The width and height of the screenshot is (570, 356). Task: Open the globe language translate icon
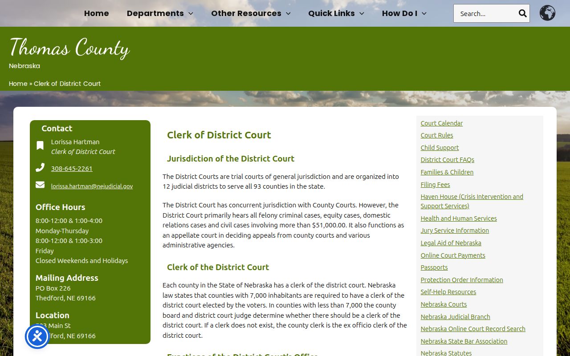(547, 13)
